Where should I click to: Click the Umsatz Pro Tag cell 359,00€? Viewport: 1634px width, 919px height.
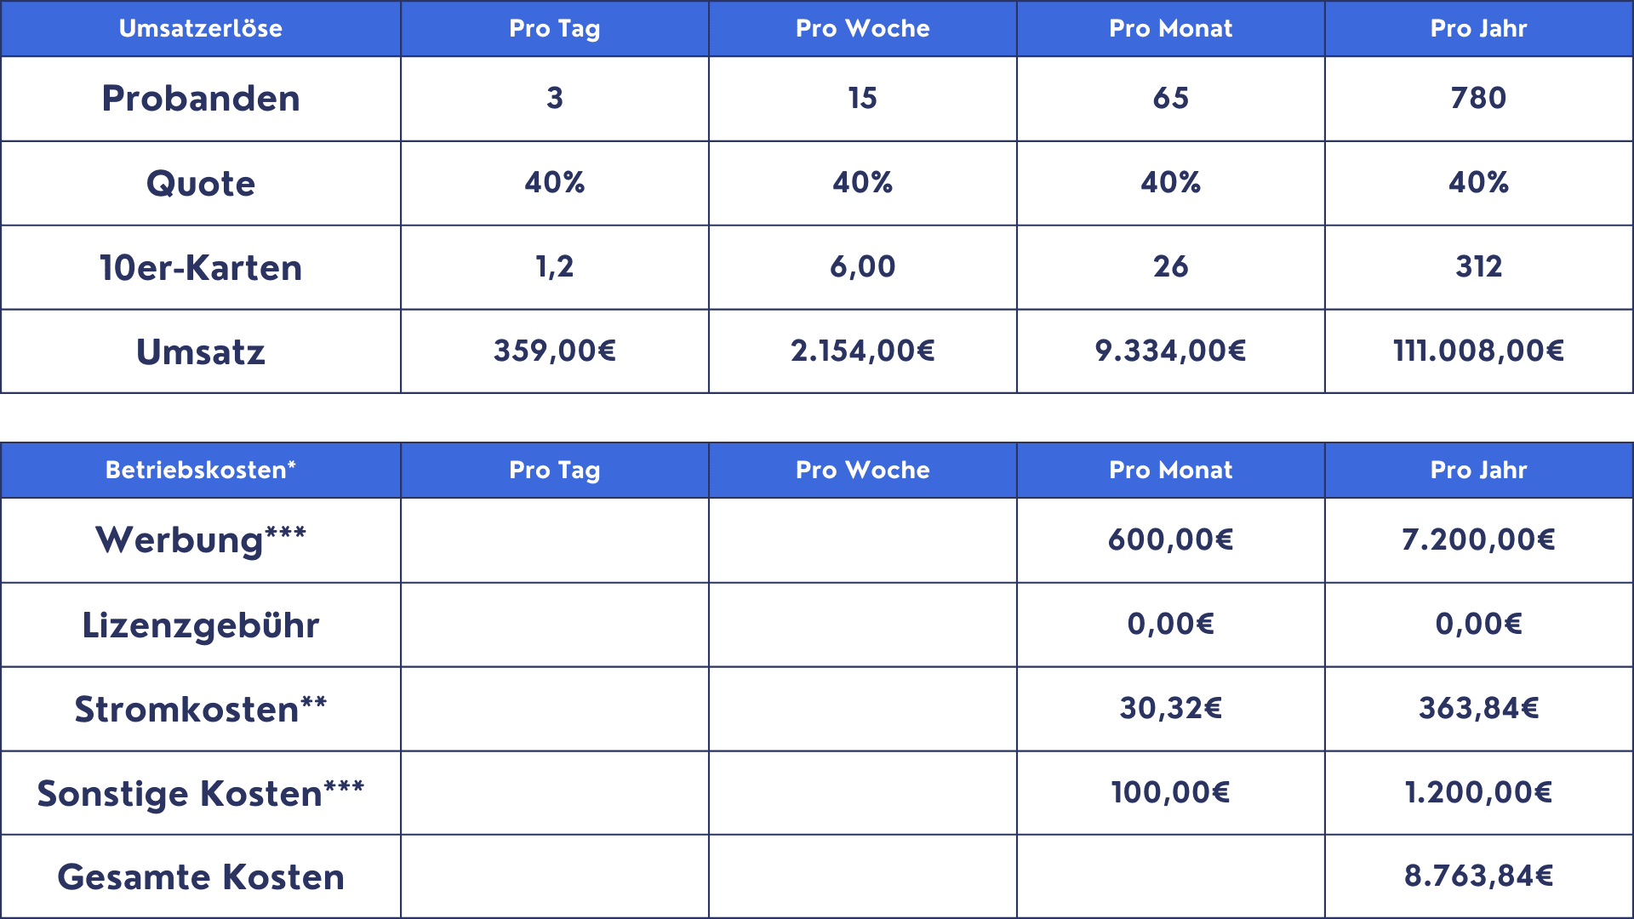click(554, 351)
